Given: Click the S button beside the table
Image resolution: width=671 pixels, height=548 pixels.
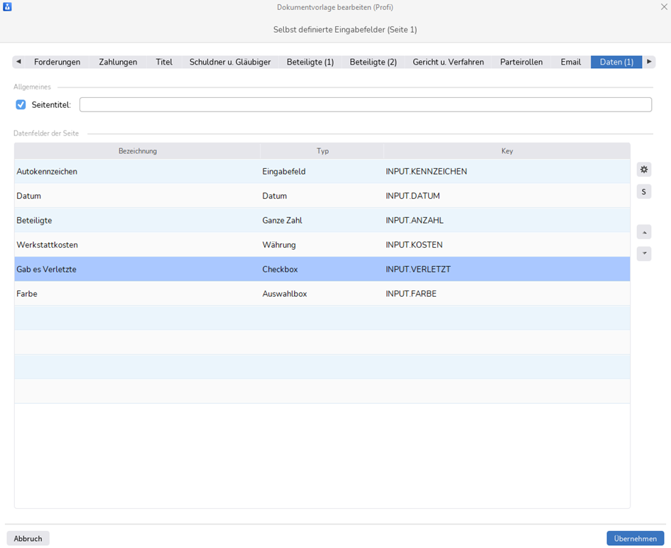Looking at the screenshot, I should pyautogui.click(x=643, y=192).
